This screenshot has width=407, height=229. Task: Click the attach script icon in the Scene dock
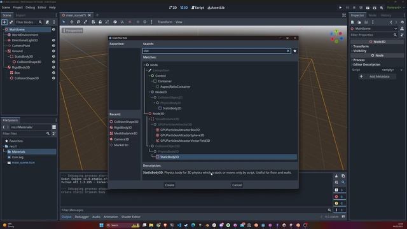pyautogui.click(x=47, y=22)
